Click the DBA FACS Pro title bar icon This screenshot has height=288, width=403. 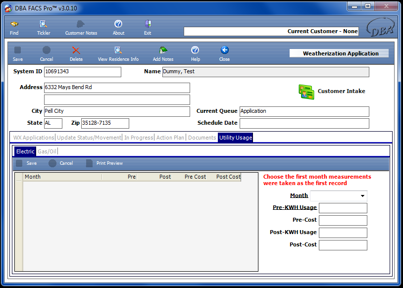pos(8,8)
